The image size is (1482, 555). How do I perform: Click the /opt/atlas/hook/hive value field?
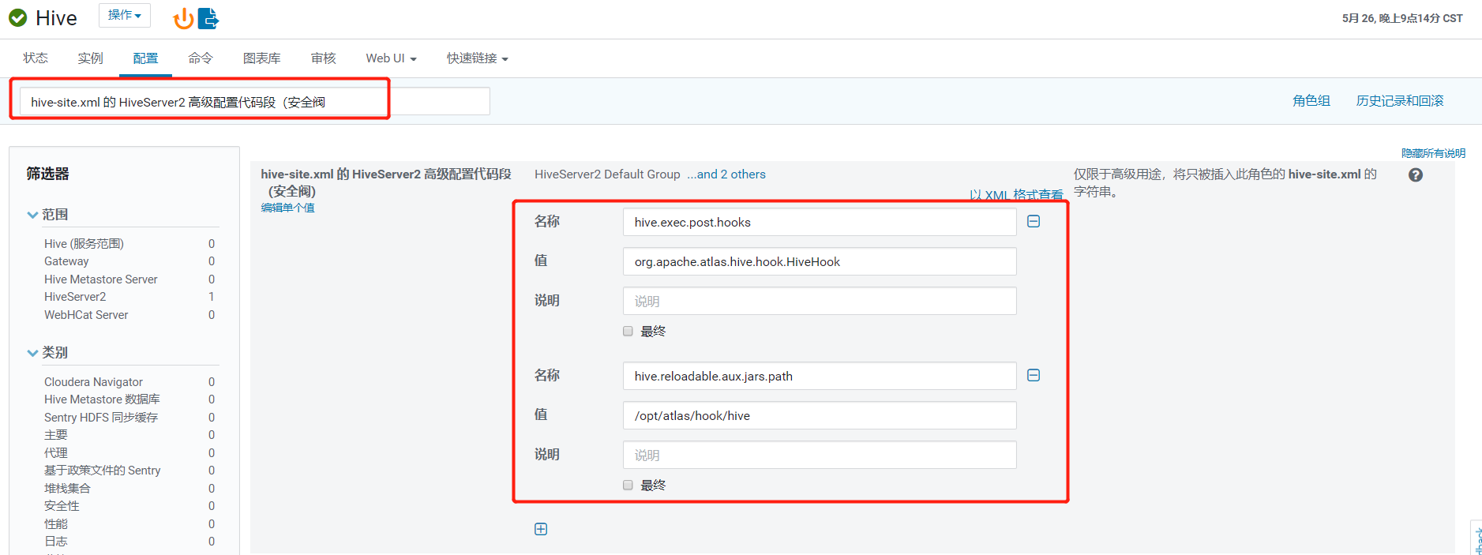click(820, 415)
